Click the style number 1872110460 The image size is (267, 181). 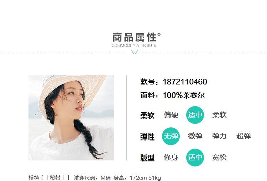click(185, 82)
